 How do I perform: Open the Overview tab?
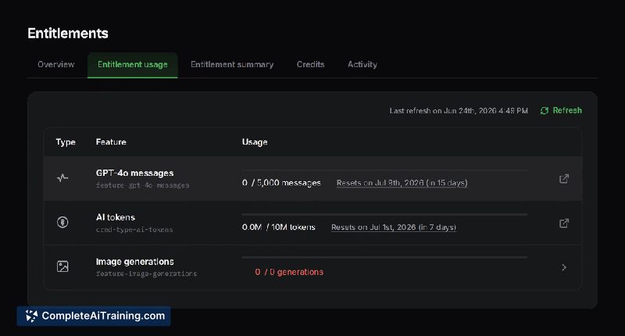(x=55, y=65)
